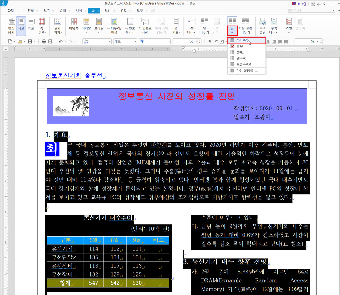Click 새 번호로 시작 icon
This screenshot has width=340, height=295.
(x=145, y=26)
